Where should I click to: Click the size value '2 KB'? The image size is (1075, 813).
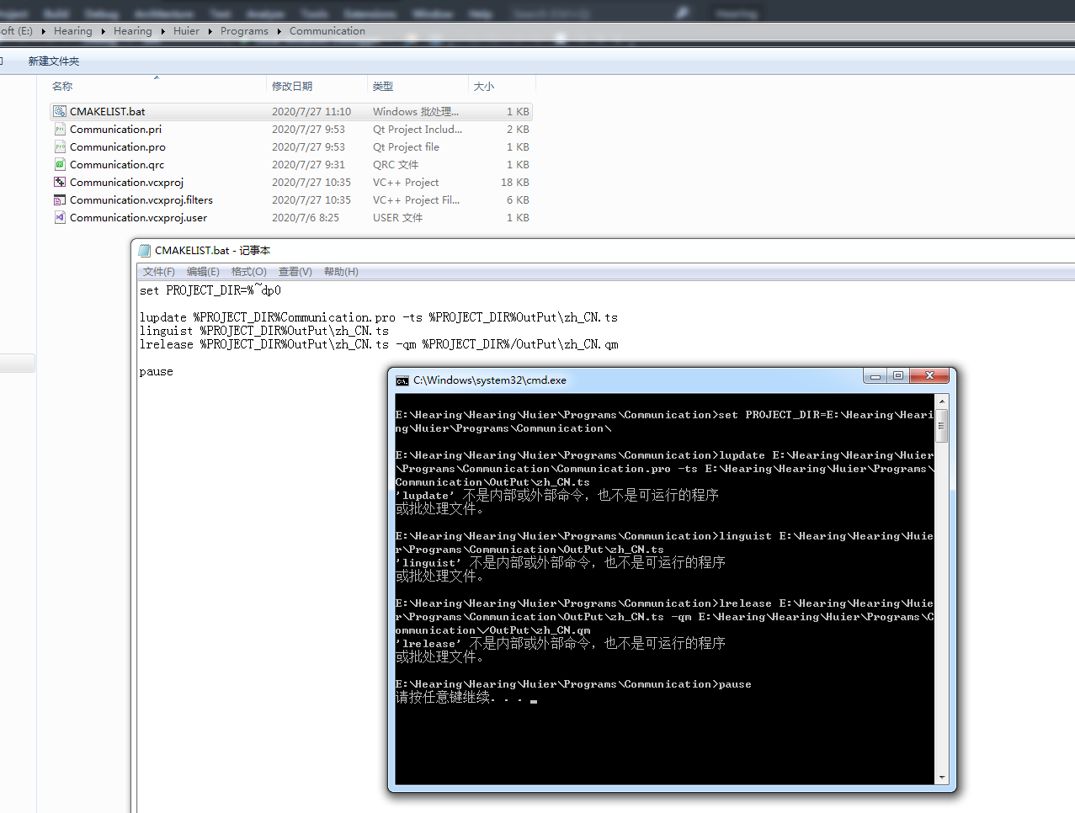click(x=518, y=129)
